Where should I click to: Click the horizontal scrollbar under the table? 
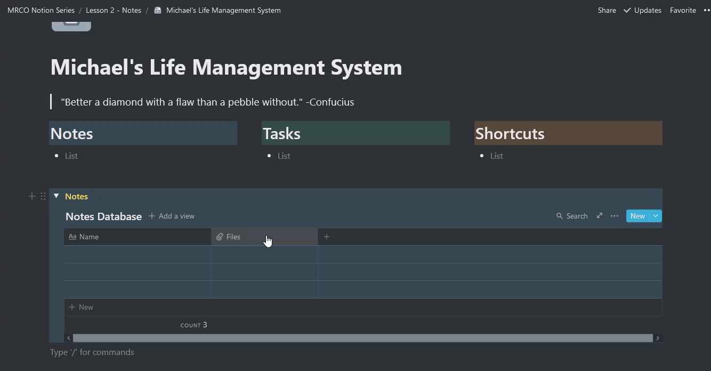362,338
